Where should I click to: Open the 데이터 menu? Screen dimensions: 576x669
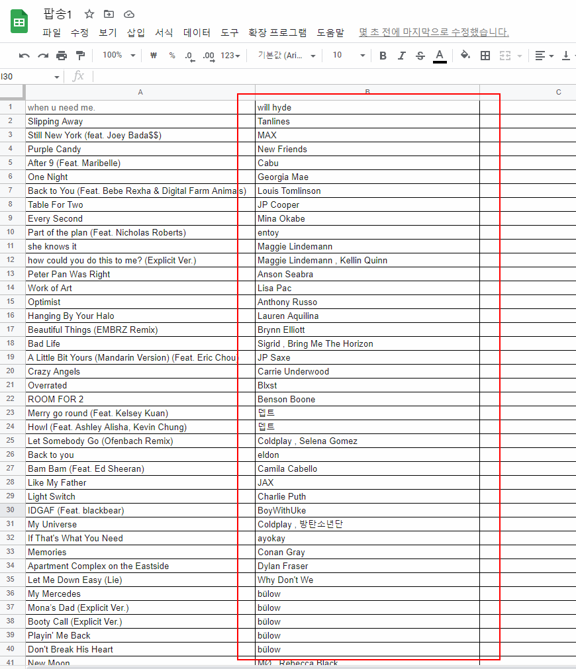click(x=197, y=32)
